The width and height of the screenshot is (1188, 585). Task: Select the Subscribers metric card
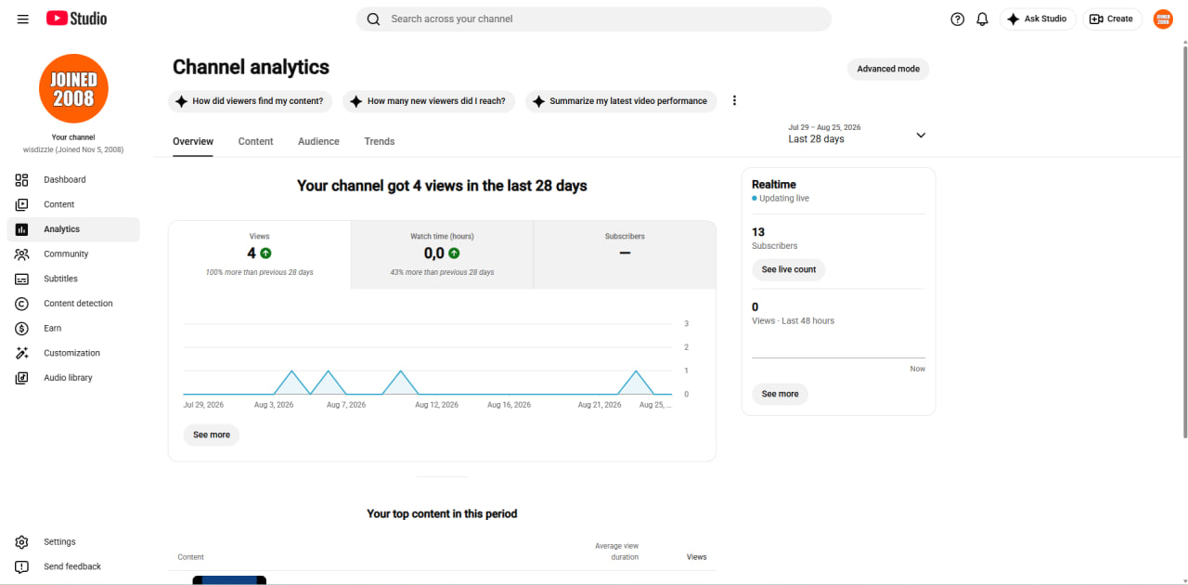625,254
